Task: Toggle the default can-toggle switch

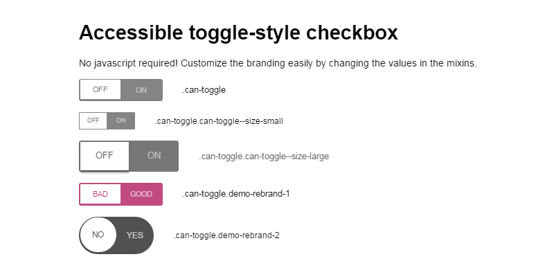Action: (x=120, y=90)
